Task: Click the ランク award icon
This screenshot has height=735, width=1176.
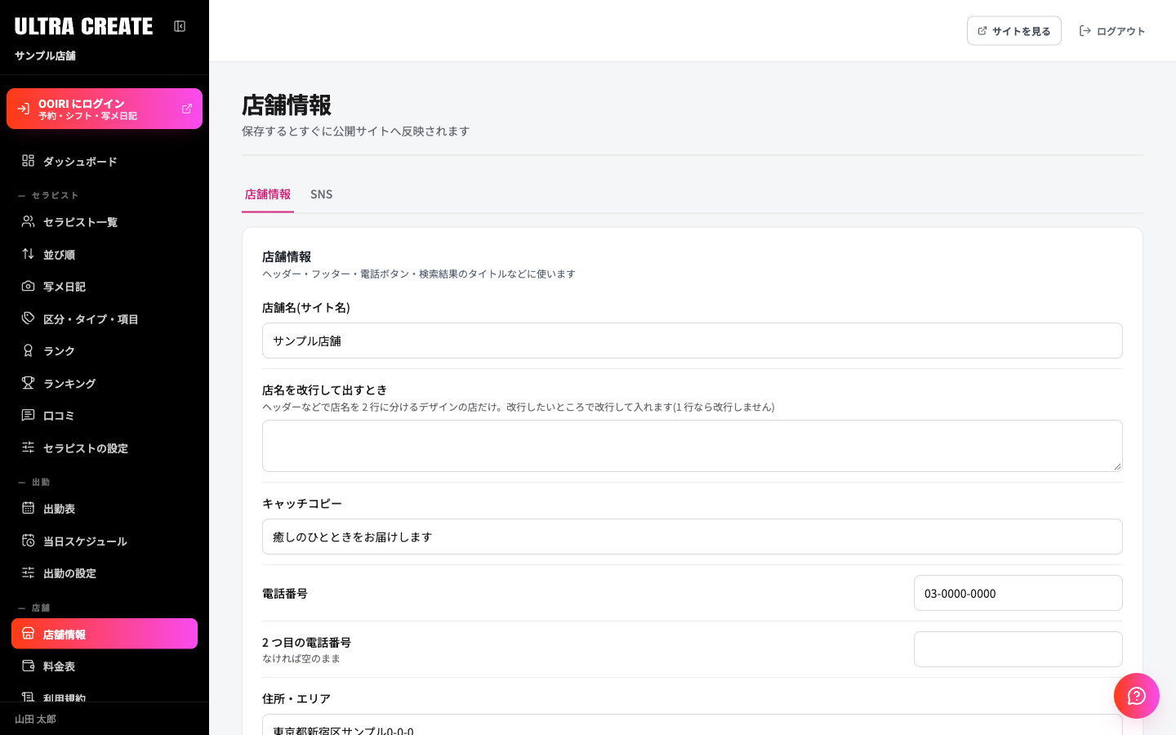Action: click(28, 350)
